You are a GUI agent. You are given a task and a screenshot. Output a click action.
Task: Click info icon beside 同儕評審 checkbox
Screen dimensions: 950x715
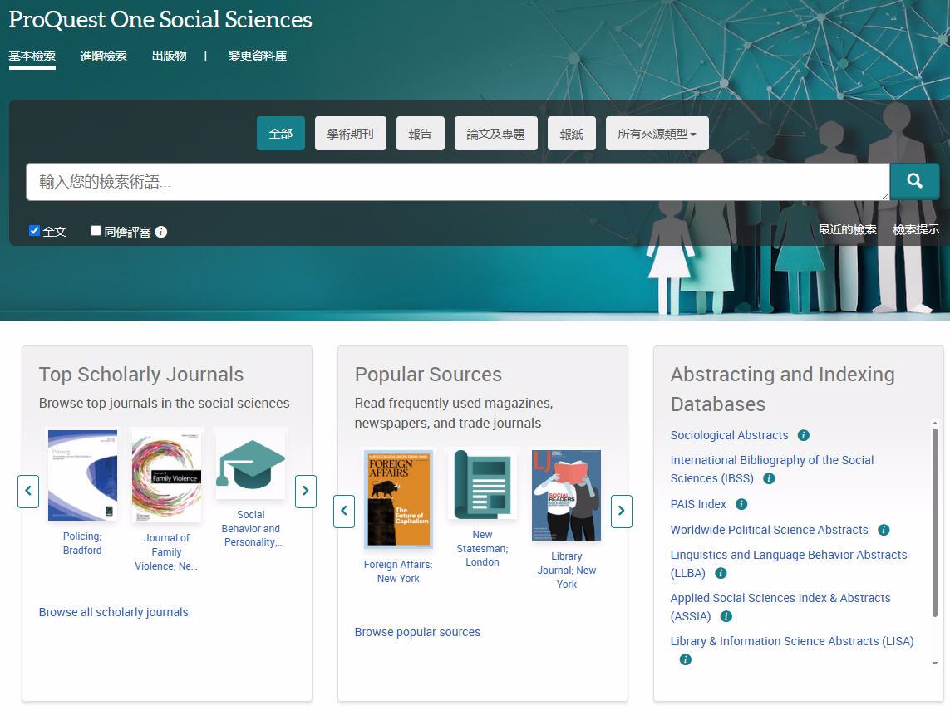161,232
